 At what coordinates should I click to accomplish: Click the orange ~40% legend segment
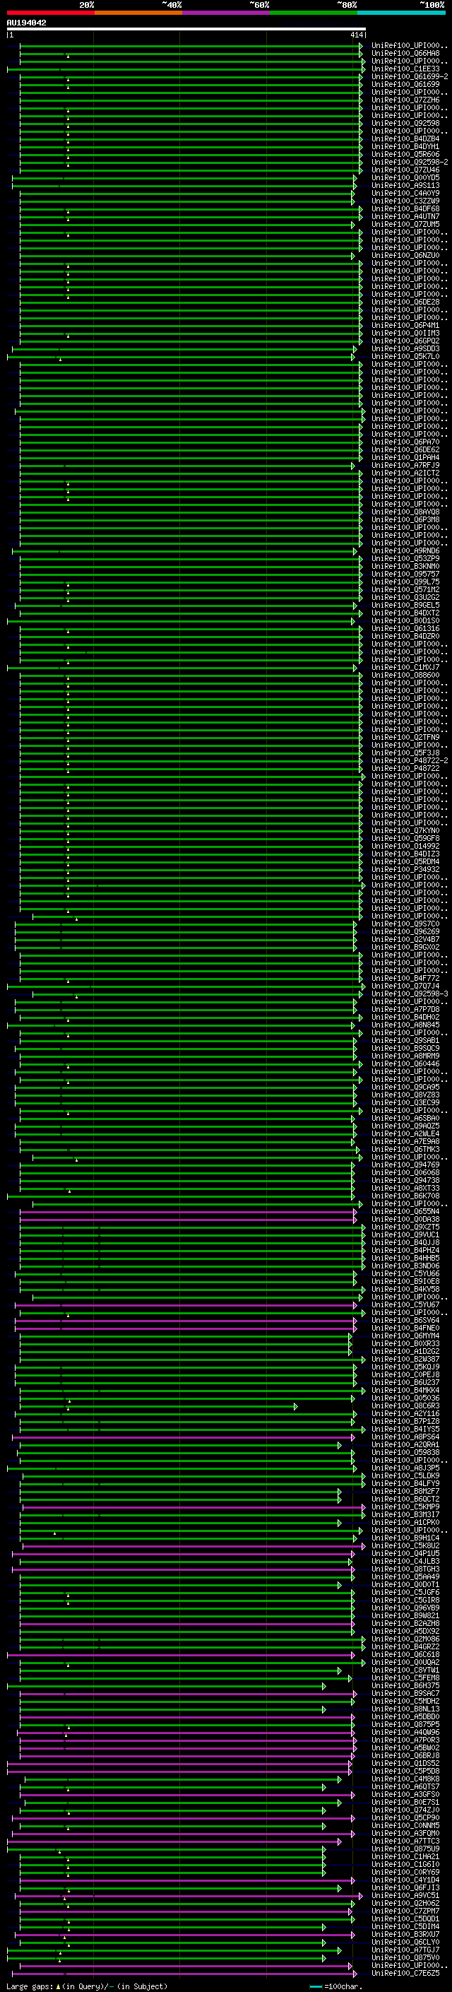pos(138,13)
